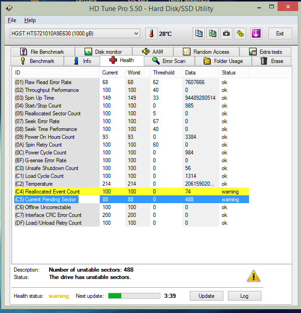Click the Next update progress bar
This screenshot has height=313, width=301.
click(134, 296)
